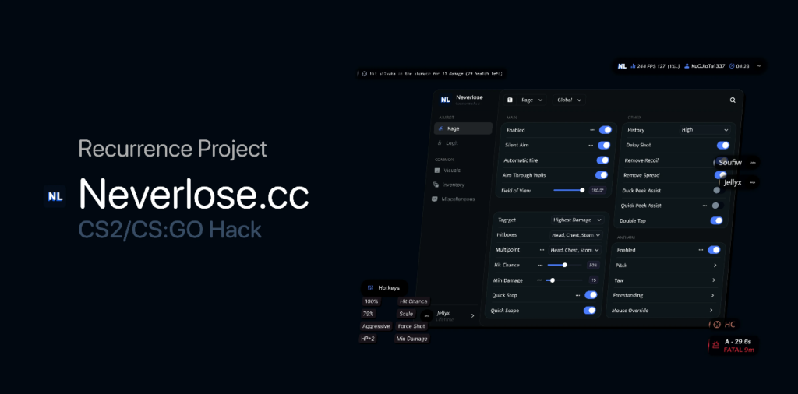The width and height of the screenshot is (798, 394).
Task: Click the crosshair icon beside HC
Action: pos(717,325)
